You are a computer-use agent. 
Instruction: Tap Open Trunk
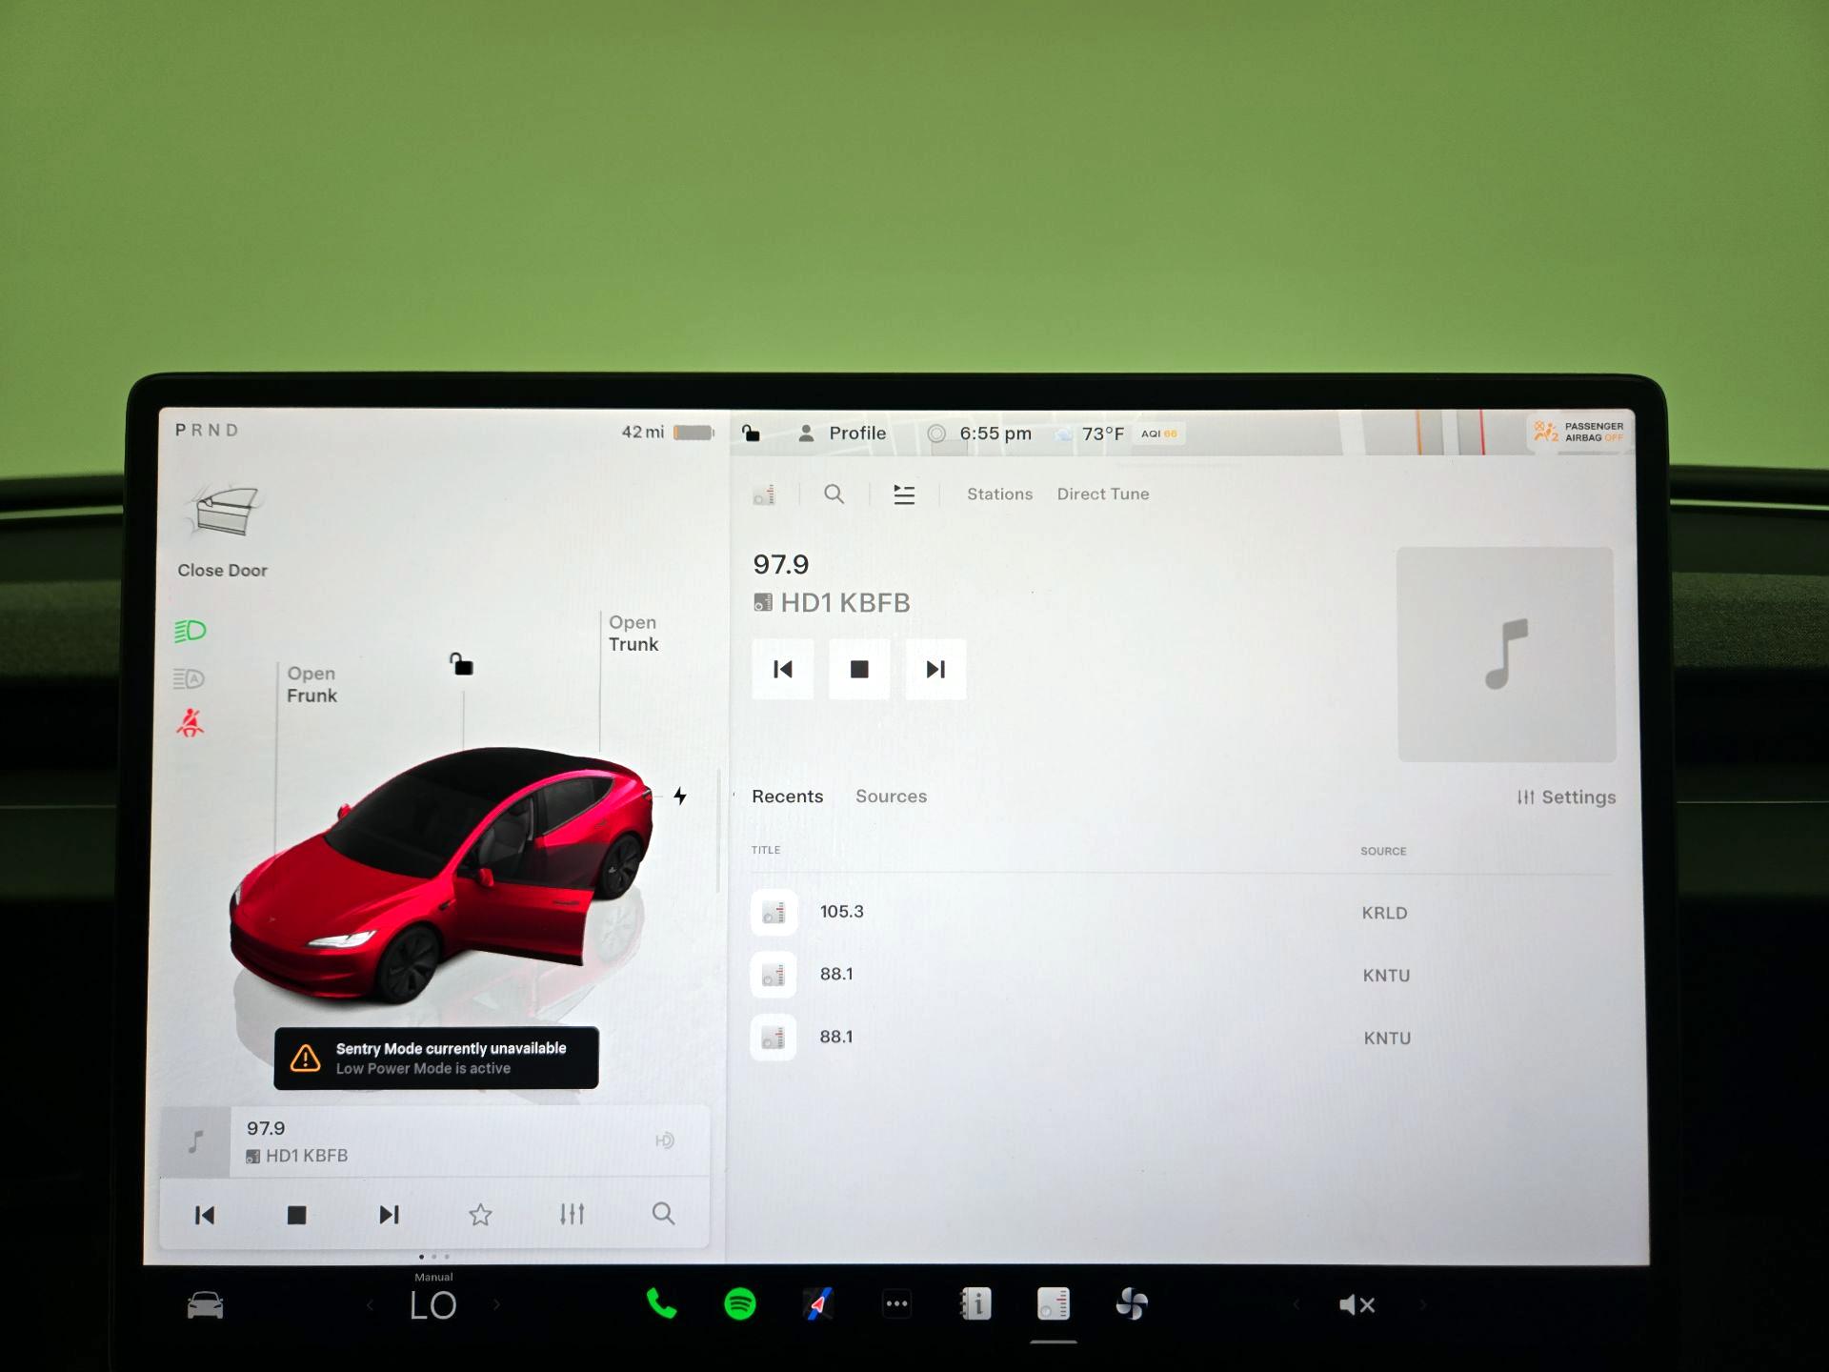633,633
